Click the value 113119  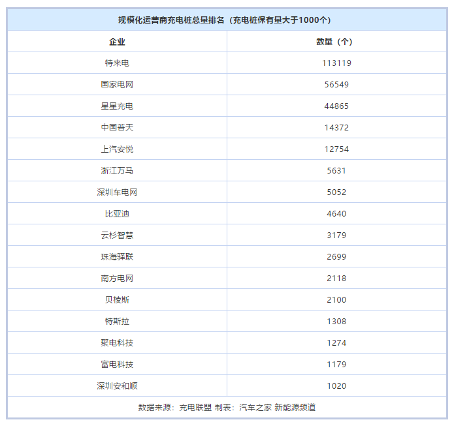pos(336,63)
